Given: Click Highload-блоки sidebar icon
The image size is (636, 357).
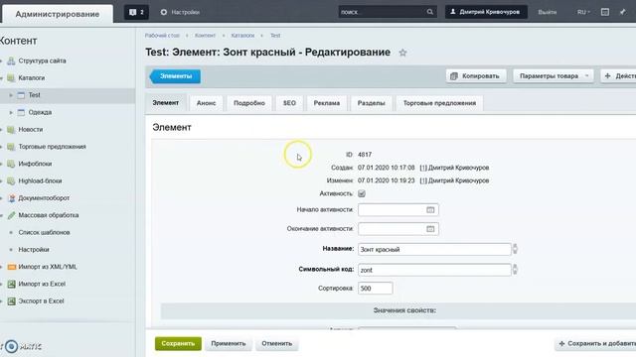Looking at the screenshot, I should coord(11,180).
